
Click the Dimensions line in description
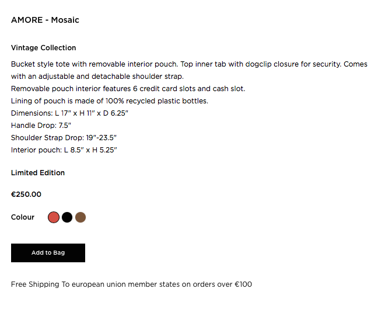point(69,113)
